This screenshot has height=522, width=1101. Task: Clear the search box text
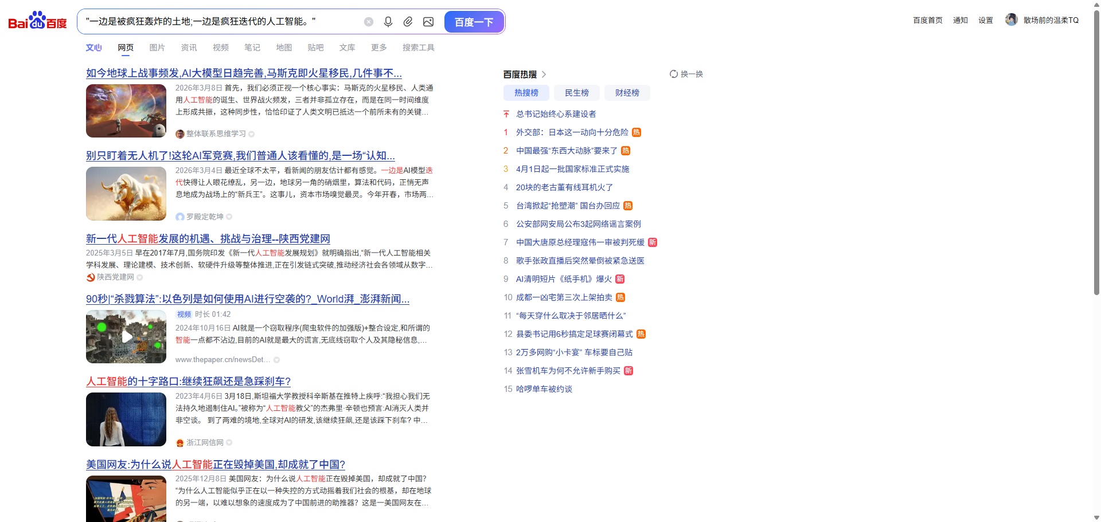click(x=369, y=22)
